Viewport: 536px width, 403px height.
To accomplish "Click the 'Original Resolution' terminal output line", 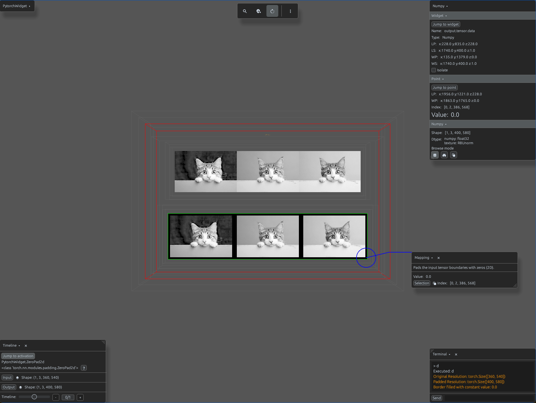I will 469,377.
